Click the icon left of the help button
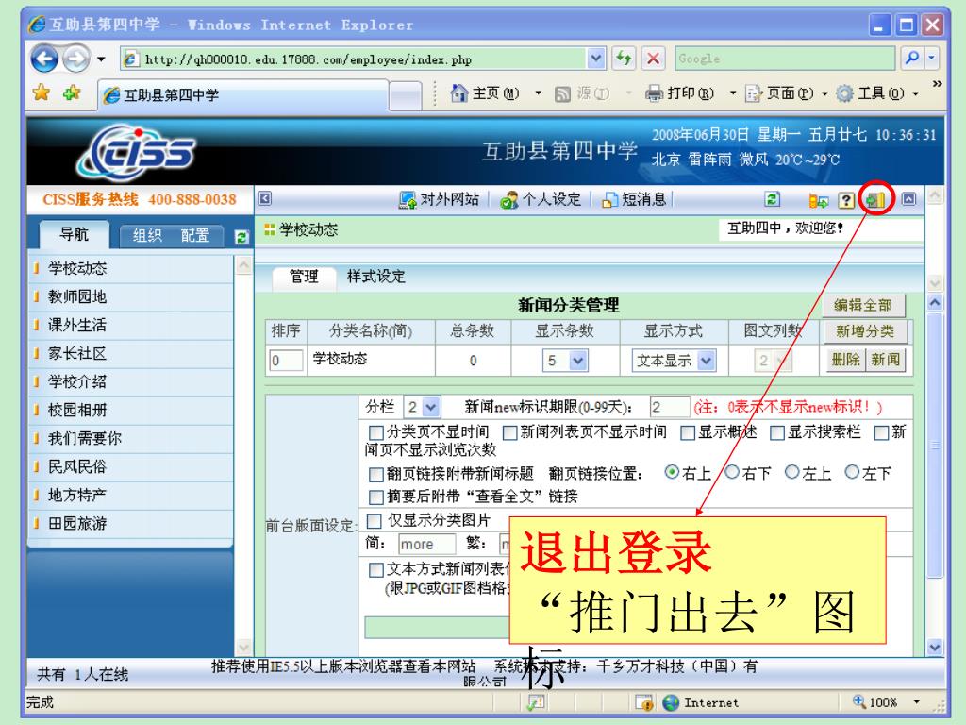The width and height of the screenshot is (966, 725). click(x=818, y=200)
